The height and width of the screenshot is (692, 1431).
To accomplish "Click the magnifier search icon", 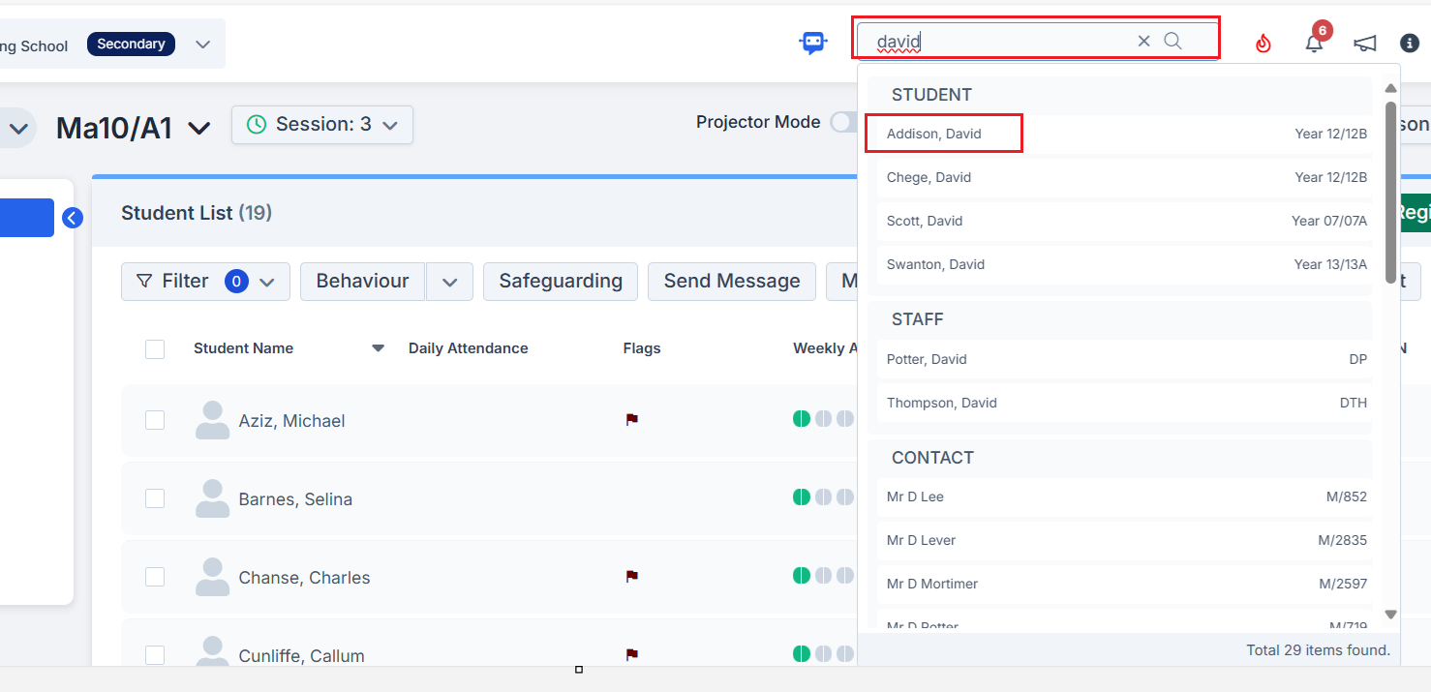I will (1172, 41).
